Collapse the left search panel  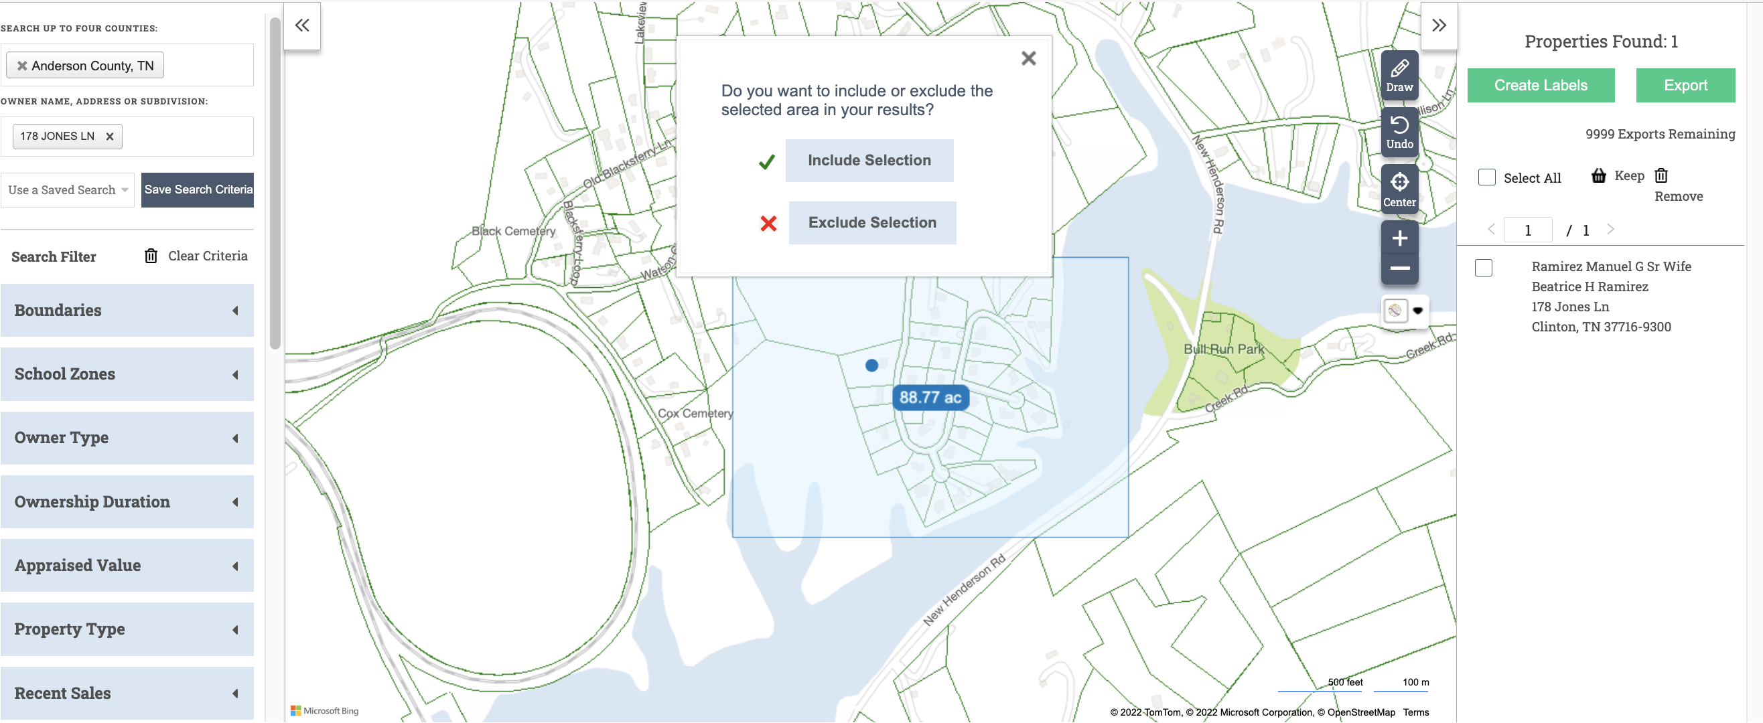click(302, 26)
